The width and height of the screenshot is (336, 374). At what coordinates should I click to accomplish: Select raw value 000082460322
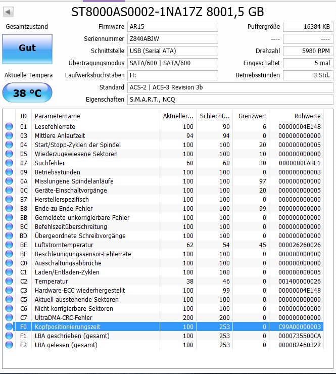(x=300, y=345)
